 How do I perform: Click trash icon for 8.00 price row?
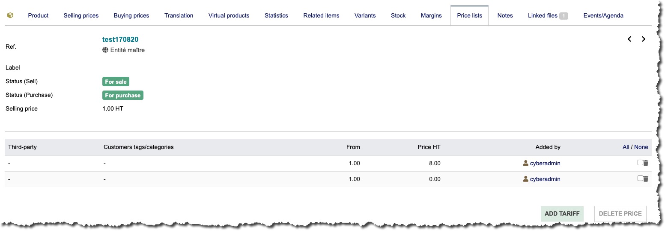coord(646,163)
